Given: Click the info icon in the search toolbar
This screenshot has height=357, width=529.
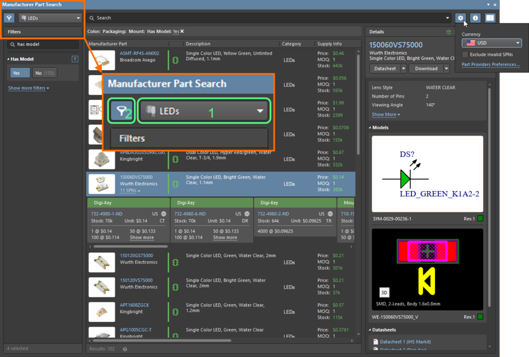Looking at the screenshot, I should (x=474, y=18).
